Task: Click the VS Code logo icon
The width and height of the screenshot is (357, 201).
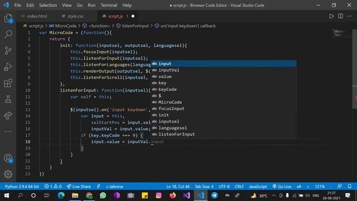Action: coord(6,5)
